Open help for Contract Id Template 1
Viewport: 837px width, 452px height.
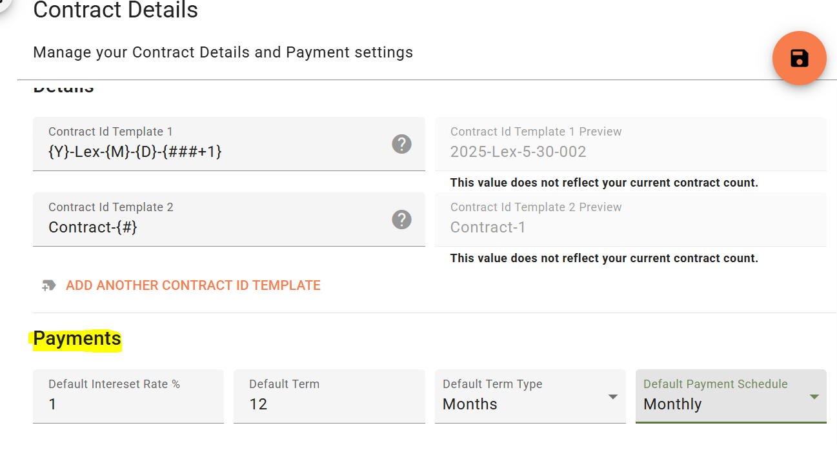[x=401, y=144]
